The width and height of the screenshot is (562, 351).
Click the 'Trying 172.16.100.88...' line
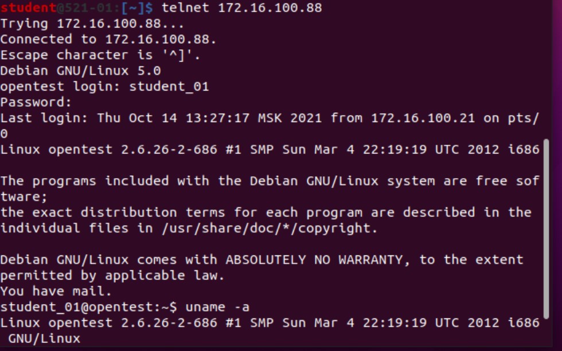tap(92, 23)
